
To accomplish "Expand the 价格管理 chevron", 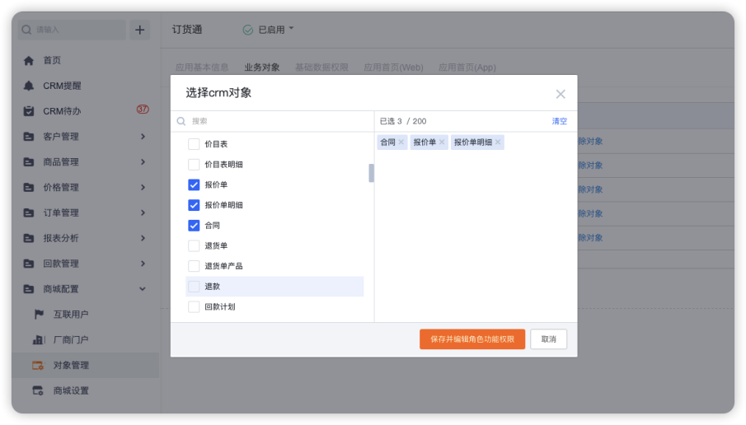I will [143, 187].
